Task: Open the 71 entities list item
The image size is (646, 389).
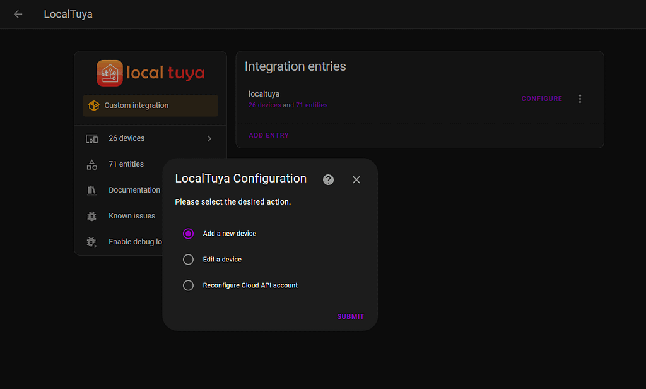Action: pyautogui.click(x=126, y=164)
